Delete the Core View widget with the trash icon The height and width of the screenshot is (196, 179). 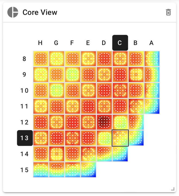coord(168,12)
